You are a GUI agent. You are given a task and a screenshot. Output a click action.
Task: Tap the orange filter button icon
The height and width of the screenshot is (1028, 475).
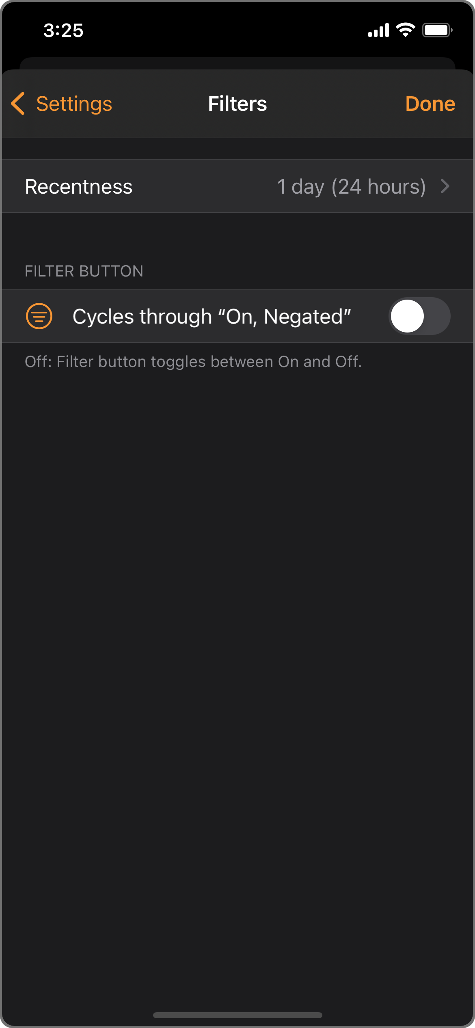click(39, 316)
